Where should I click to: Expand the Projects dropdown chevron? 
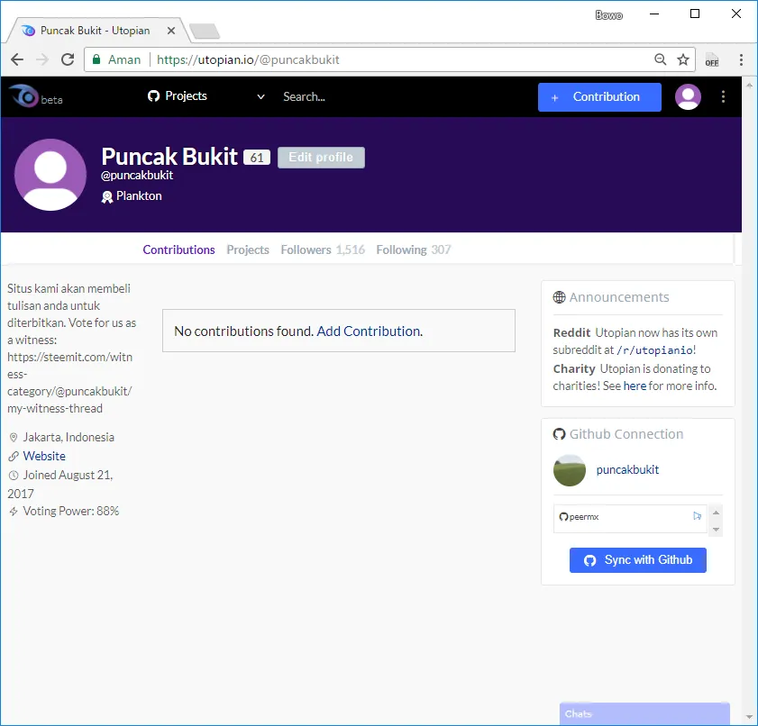pos(260,96)
